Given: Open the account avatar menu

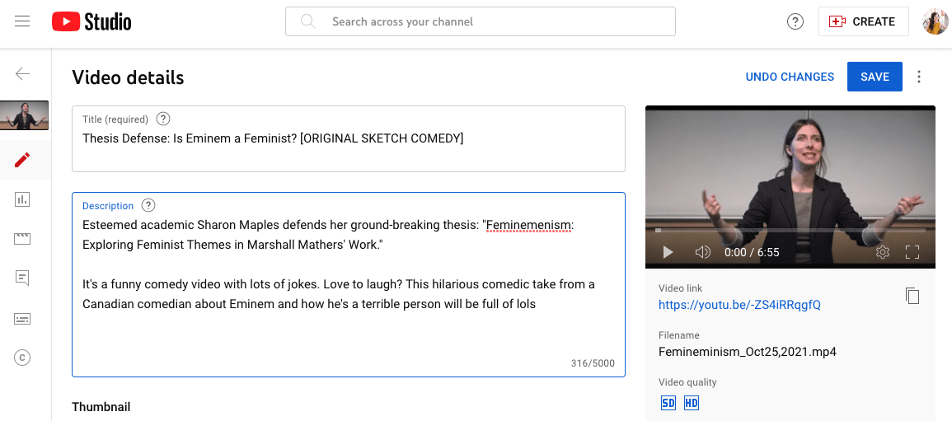Looking at the screenshot, I should [x=935, y=22].
